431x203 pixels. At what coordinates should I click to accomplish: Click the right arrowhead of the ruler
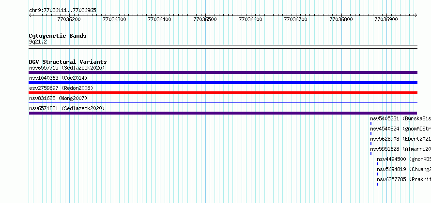(x=416, y=15)
